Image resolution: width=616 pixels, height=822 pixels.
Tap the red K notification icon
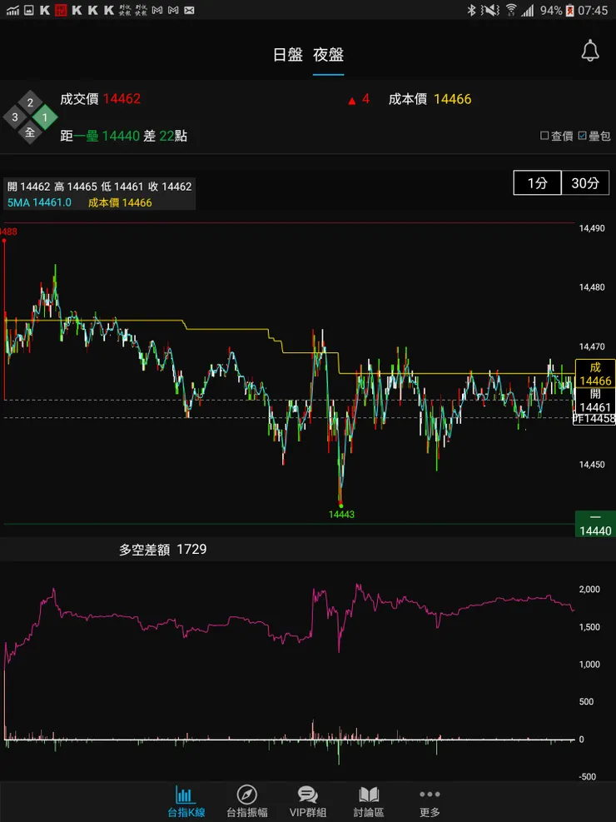(x=61, y=10)
